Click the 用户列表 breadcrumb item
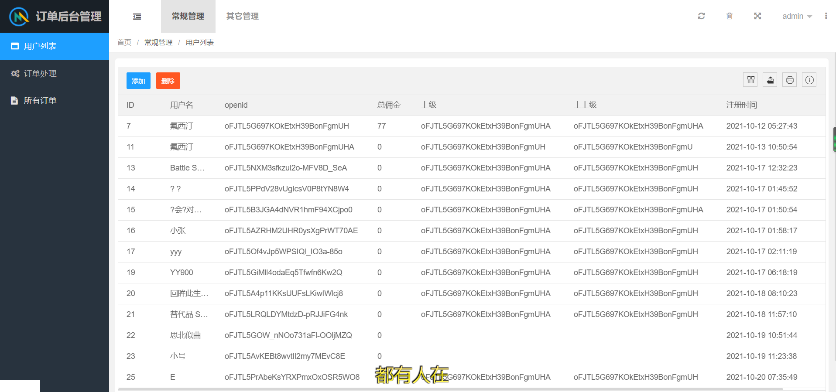Image resolution: width=836 pixels, height=392 pixels. (199, 42)
